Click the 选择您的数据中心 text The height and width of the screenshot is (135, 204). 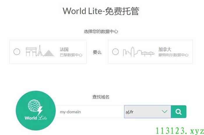click(x=101, y=31)
